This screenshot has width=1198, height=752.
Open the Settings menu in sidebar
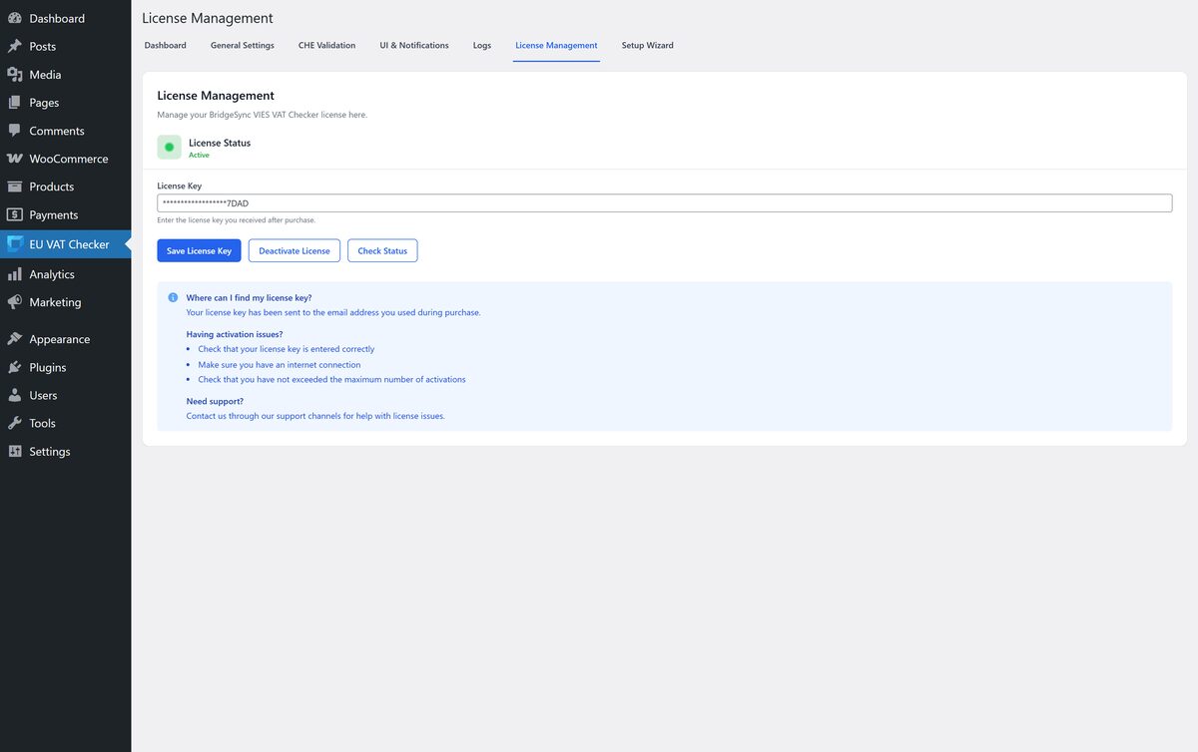coord(49,452)
